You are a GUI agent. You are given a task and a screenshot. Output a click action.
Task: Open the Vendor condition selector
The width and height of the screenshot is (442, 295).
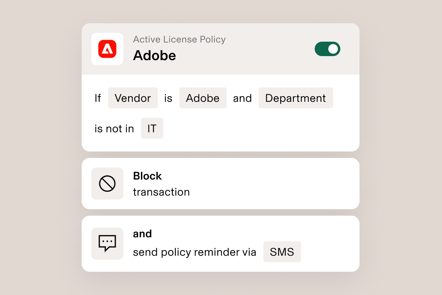pos(133,98)
